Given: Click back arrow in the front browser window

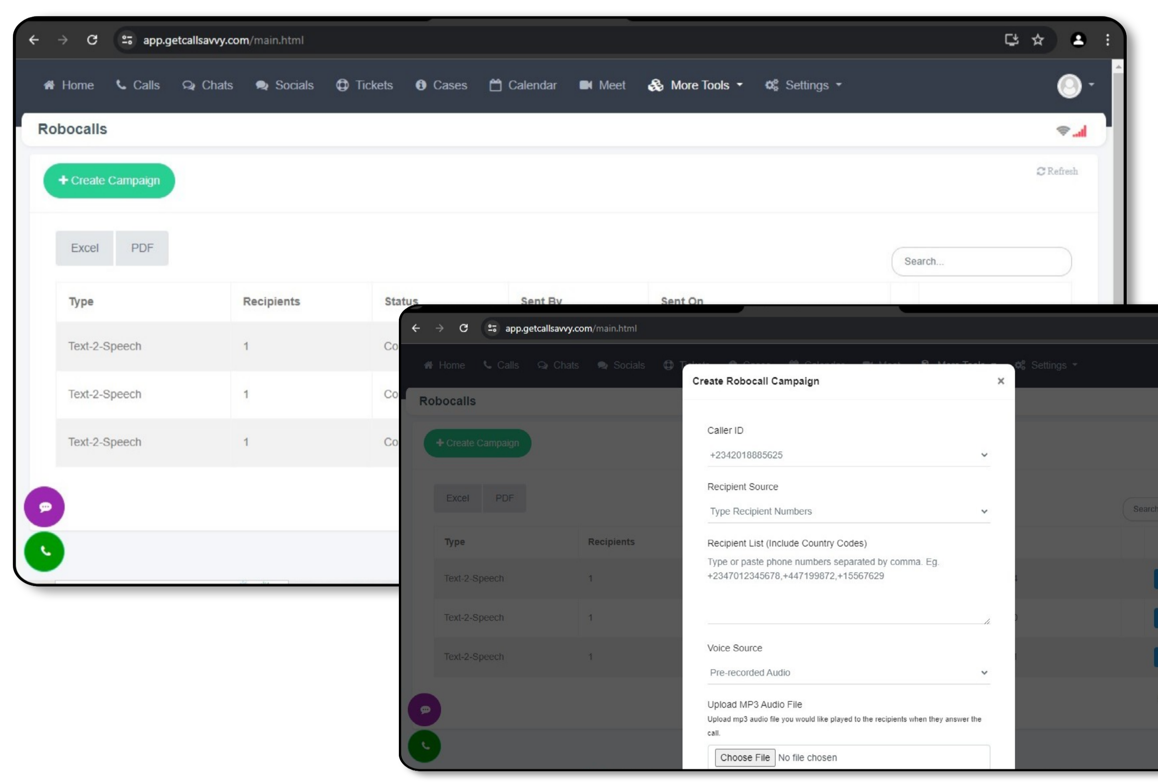Looking at the screenshot, I should (x=416, y=328).
